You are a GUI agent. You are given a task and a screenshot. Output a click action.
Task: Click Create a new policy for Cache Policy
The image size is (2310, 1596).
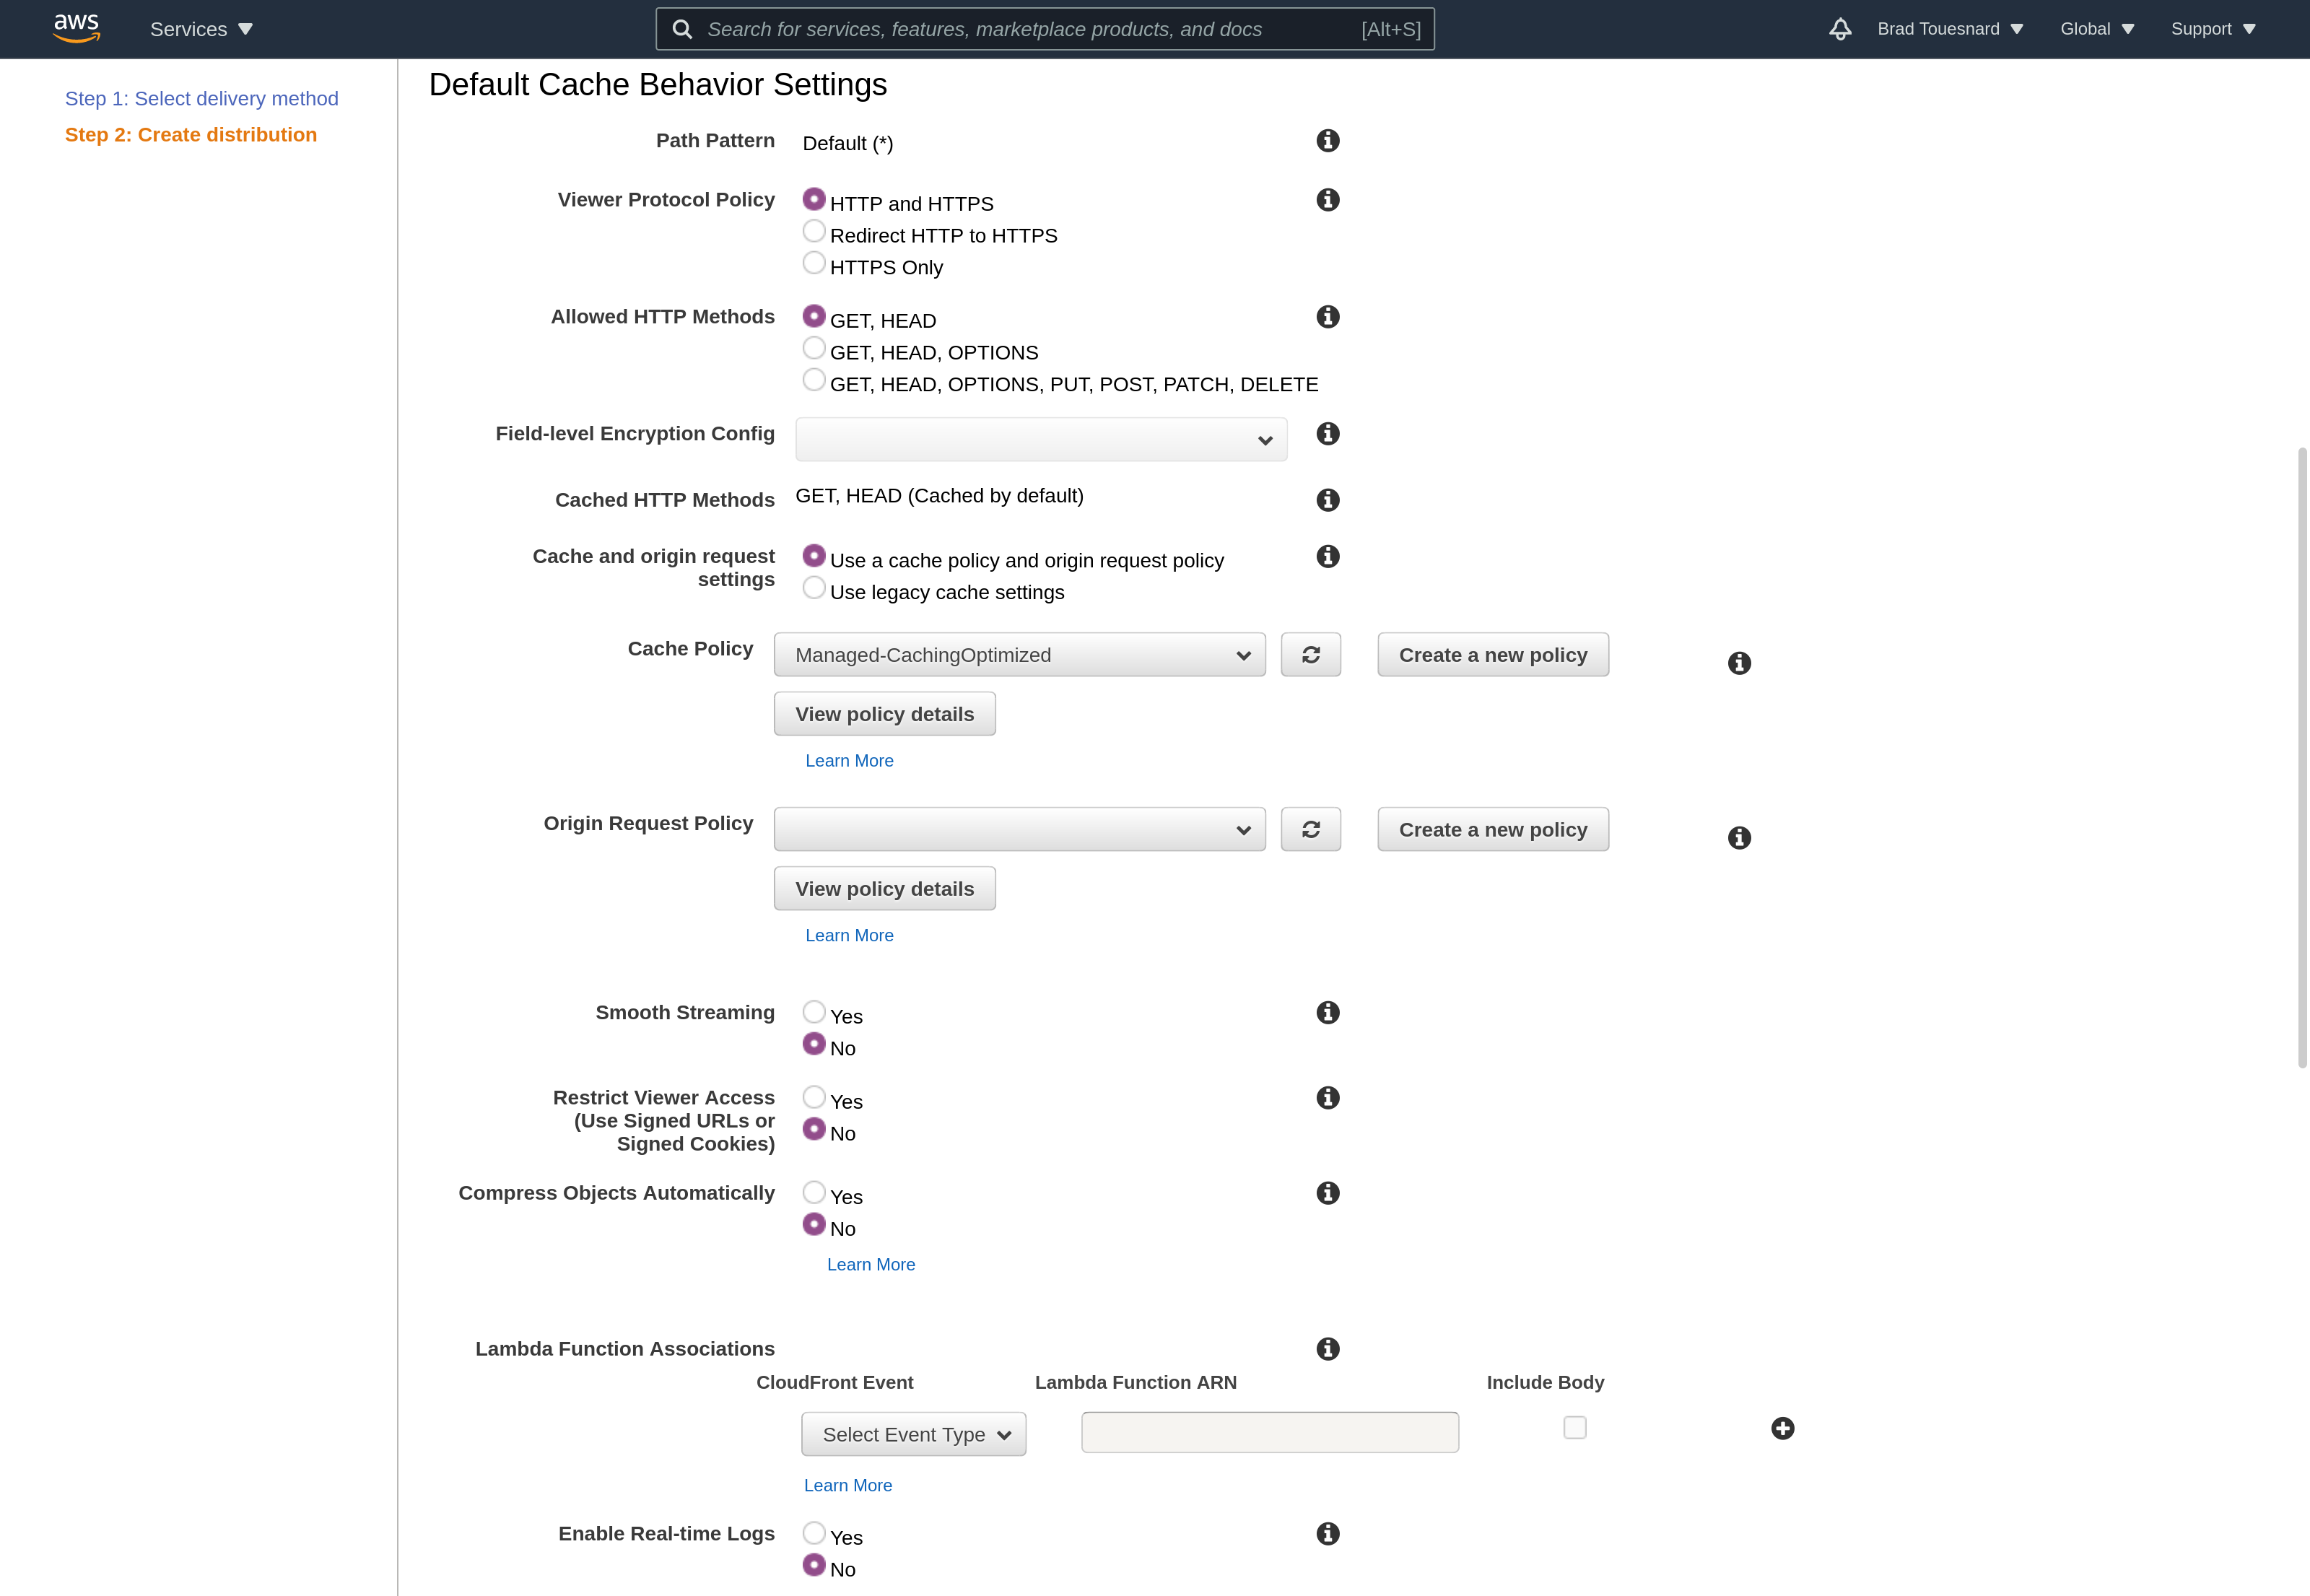point(1492,654)
